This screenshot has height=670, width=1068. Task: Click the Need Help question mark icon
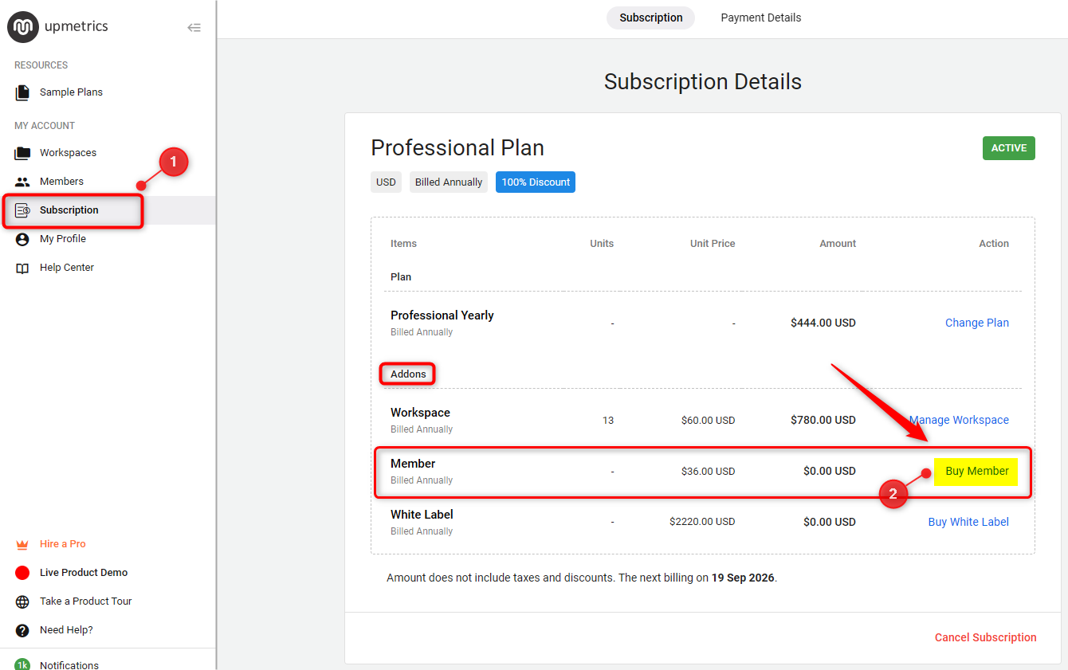coord(22,630)
